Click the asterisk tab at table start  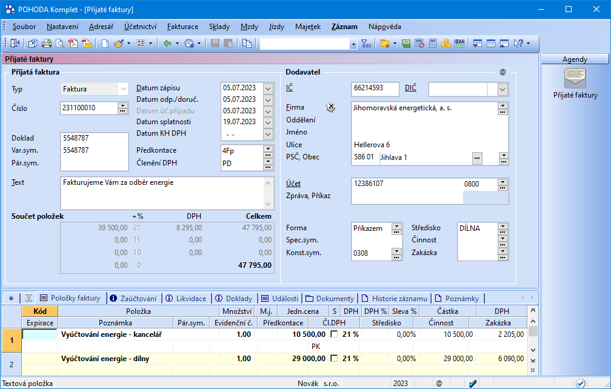(11, 298)
